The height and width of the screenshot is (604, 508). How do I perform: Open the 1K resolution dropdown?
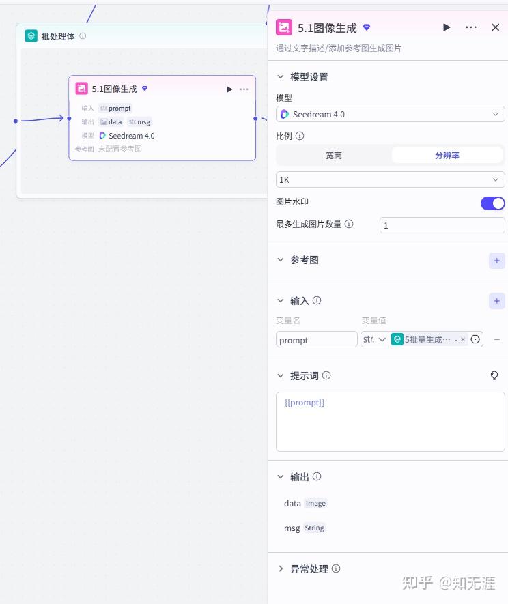(390, 180)
